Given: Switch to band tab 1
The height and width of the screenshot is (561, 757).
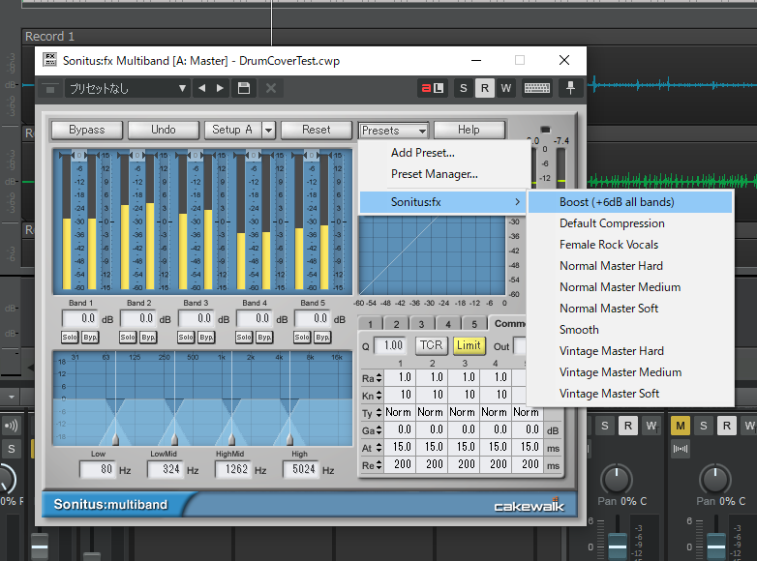Looking at the screenshot, I should click(371, 324).
